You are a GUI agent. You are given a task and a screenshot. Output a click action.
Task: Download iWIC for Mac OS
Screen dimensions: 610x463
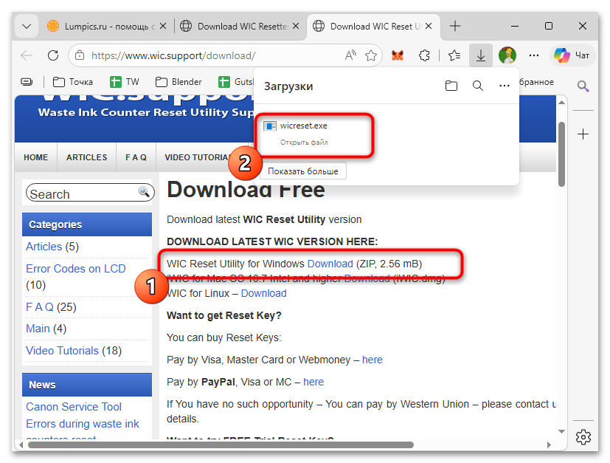click(367, 278)
